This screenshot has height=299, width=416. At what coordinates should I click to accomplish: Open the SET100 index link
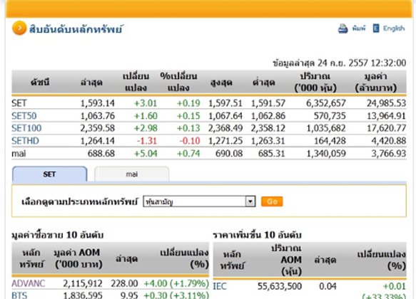coord(26,128)
